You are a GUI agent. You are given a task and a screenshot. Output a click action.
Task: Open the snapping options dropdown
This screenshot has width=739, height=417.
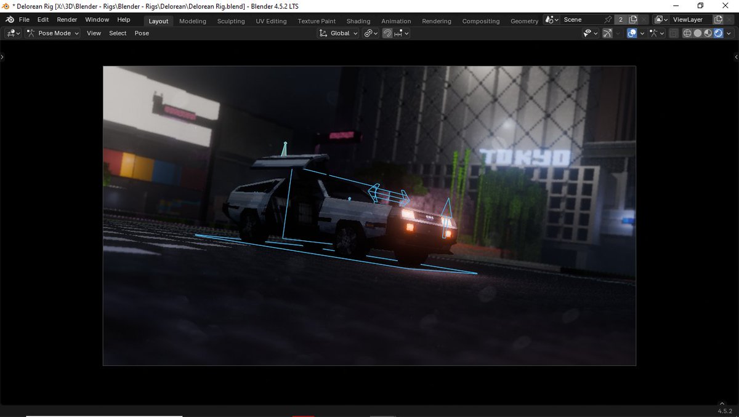(402, 33)
